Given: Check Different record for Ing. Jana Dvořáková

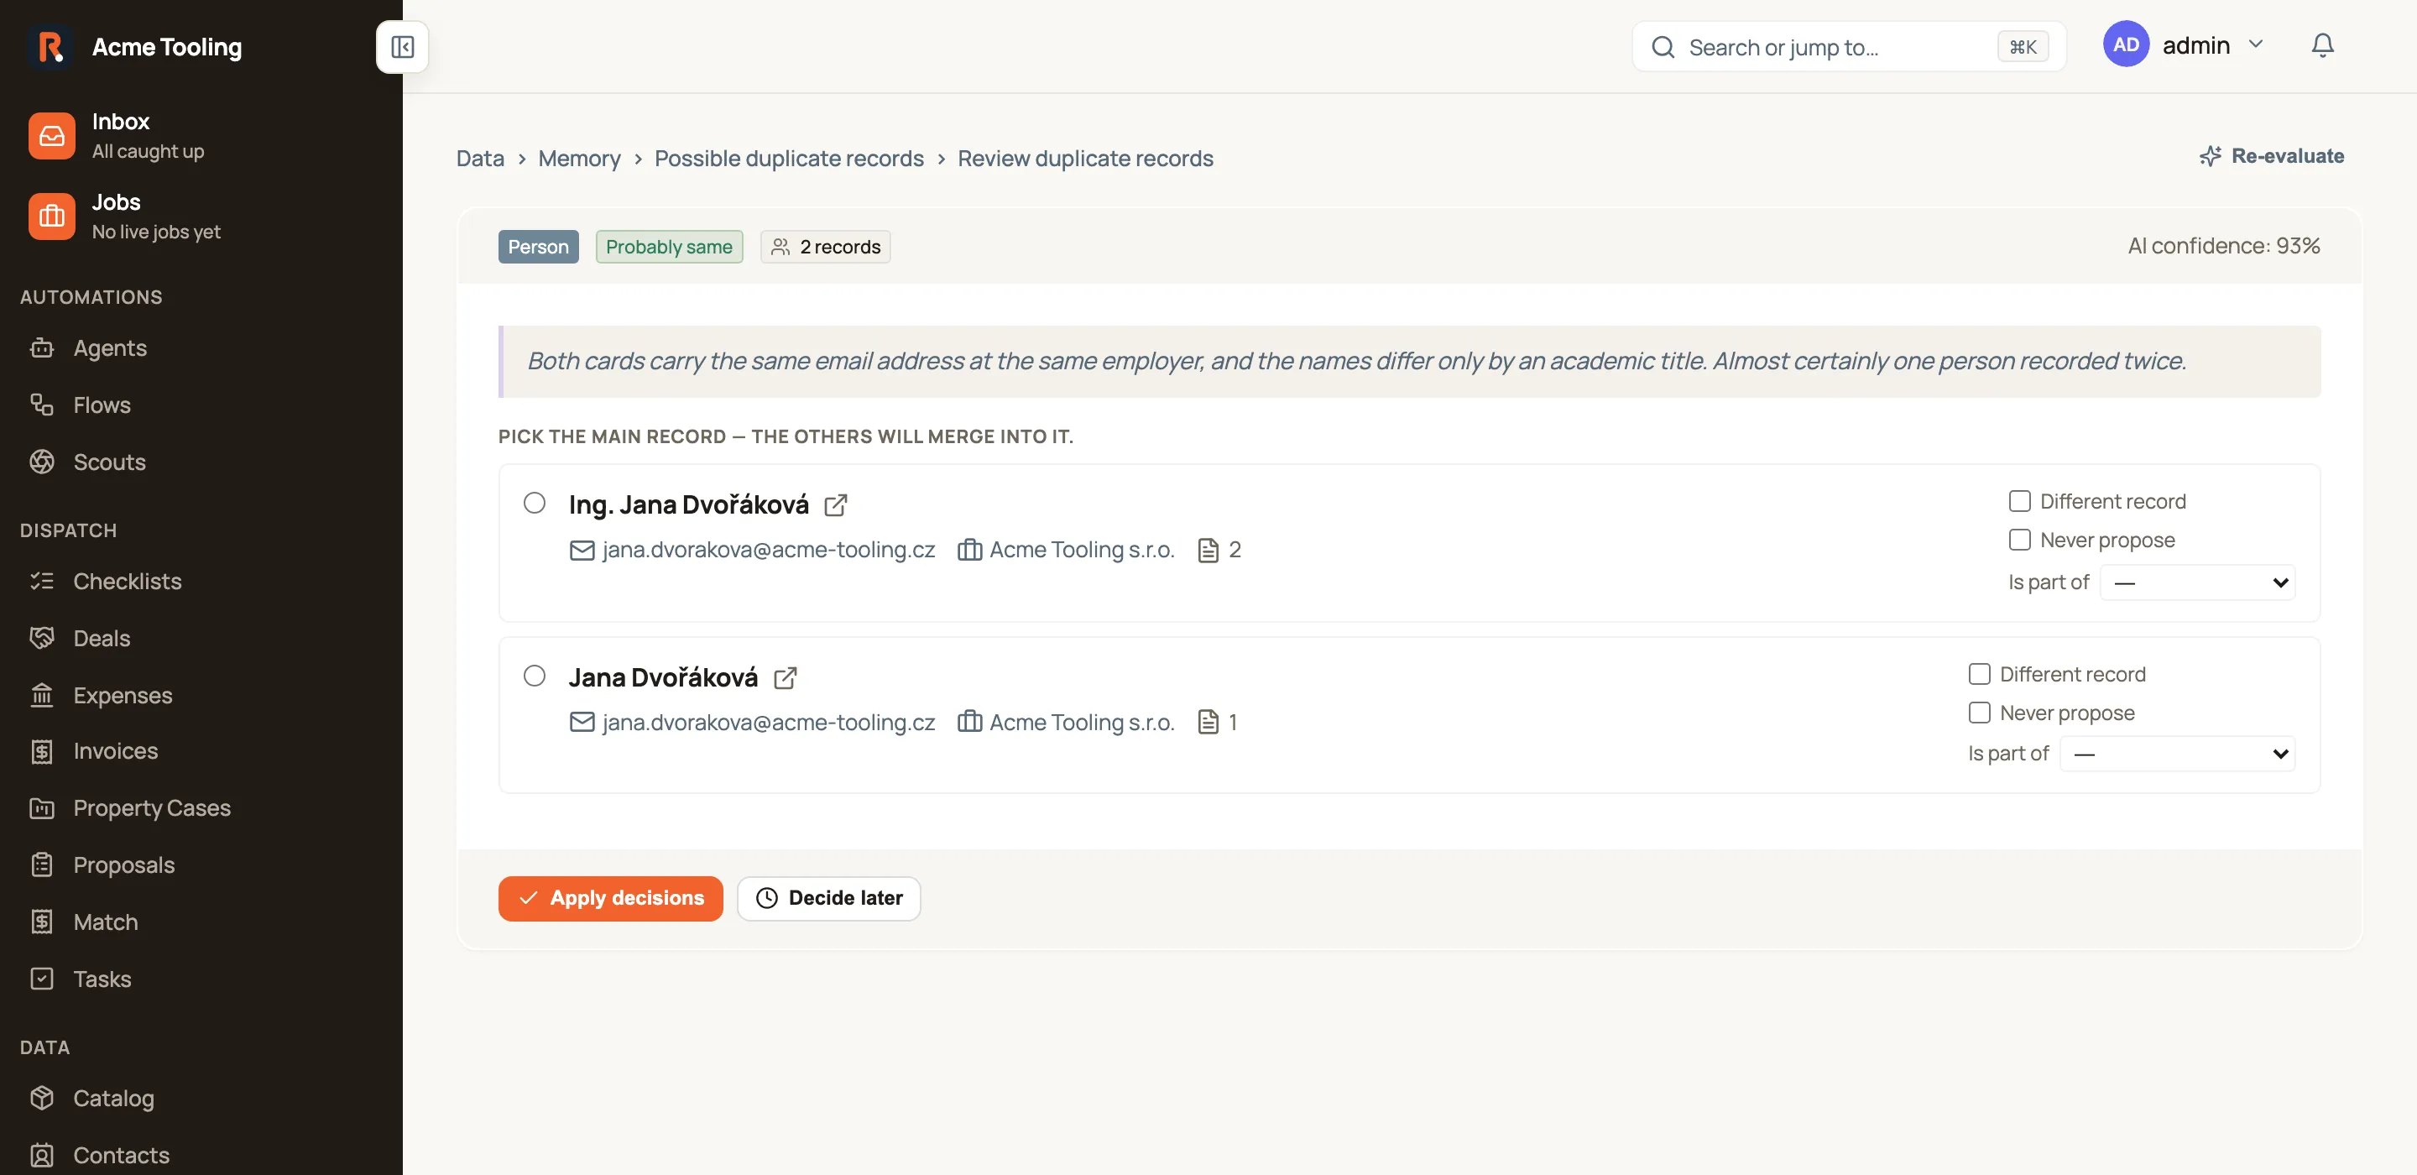Looking at the screenshot, I should pyautogui.click(x=2019, y=501).
